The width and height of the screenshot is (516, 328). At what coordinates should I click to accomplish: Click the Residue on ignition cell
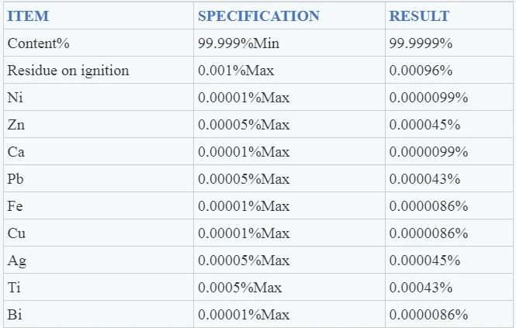(x=68, y=71)
